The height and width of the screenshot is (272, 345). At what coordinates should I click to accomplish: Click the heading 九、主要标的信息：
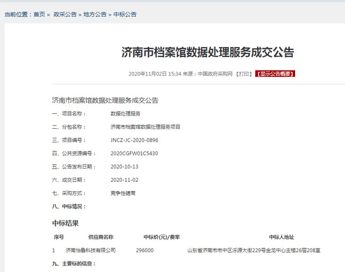click(74, 264)
